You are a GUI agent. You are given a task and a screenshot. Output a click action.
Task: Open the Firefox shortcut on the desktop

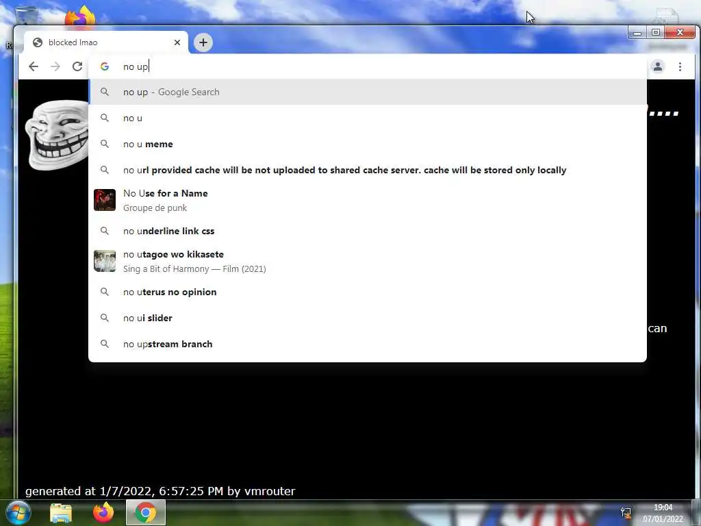(x=80, y=17)
